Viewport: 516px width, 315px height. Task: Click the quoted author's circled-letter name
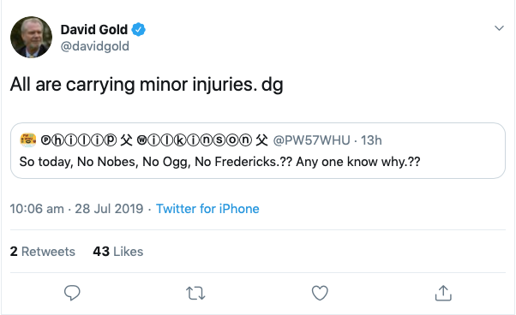click(x=154, y=140)
